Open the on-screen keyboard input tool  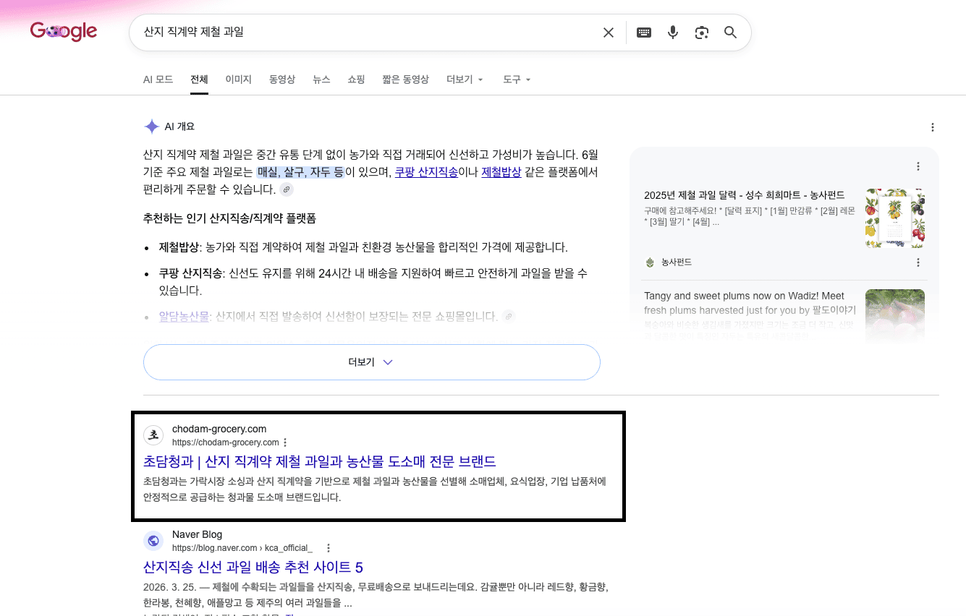(x=644, y=33)
